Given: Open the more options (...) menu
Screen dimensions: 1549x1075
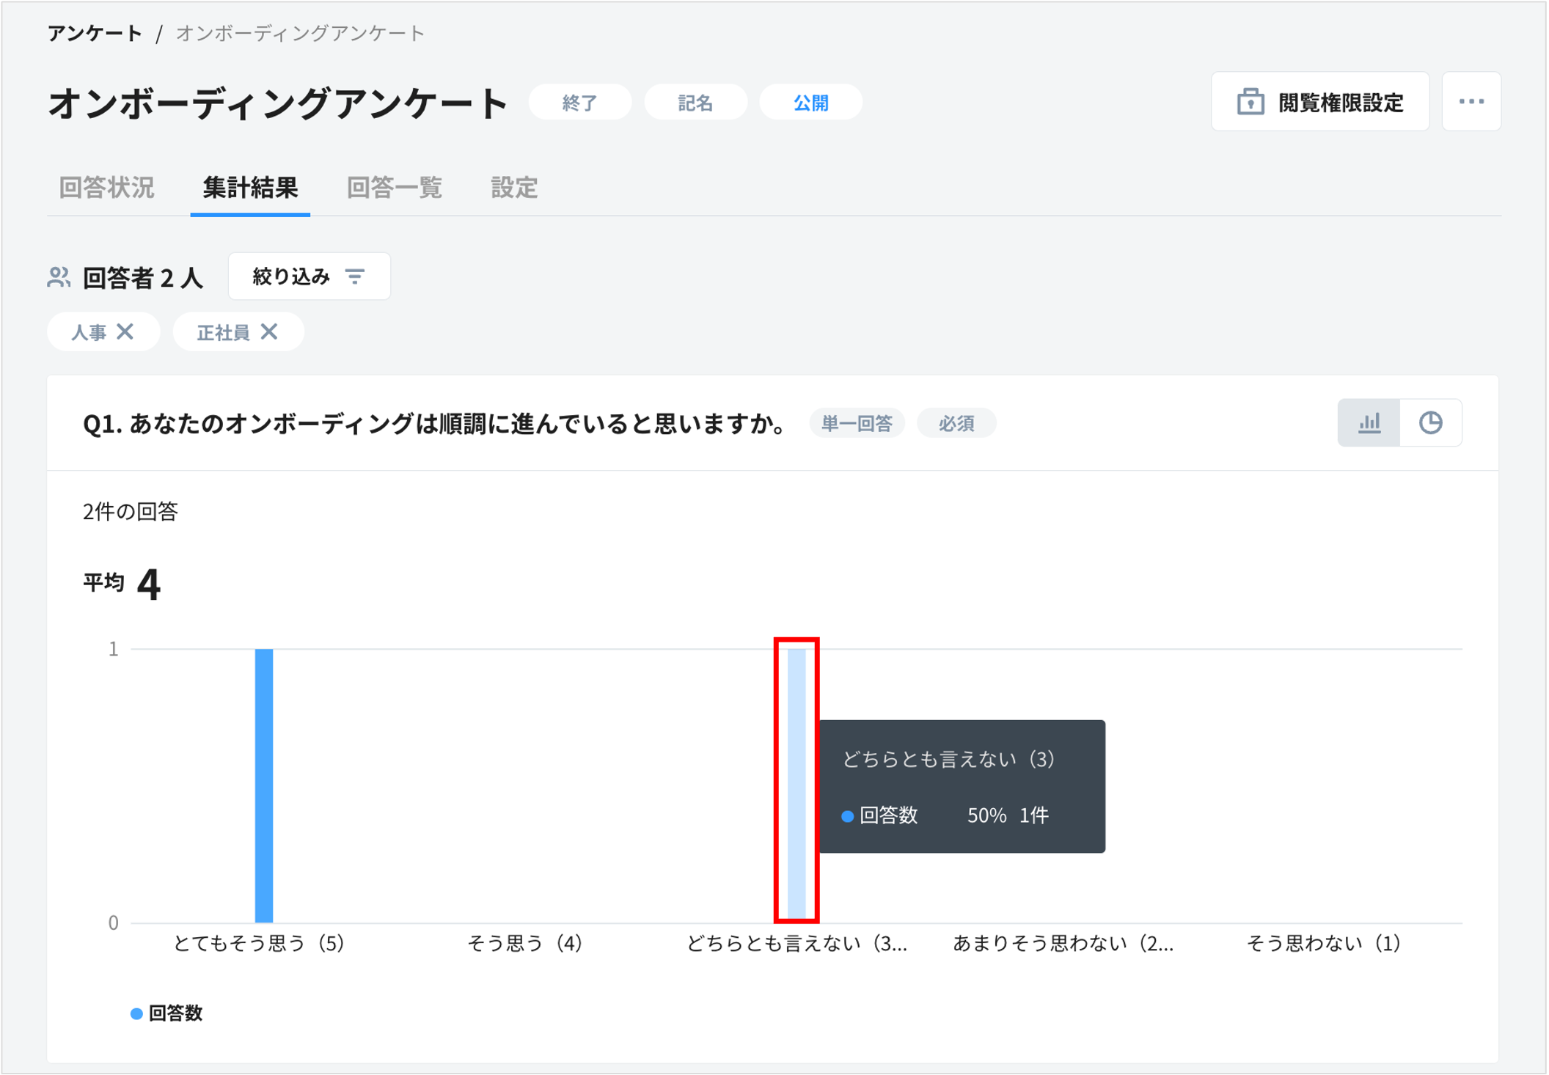Looking at the screenshot, I should [1472, 102].
